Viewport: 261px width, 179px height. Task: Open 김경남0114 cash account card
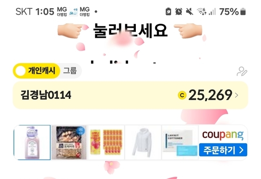(130, 95)
